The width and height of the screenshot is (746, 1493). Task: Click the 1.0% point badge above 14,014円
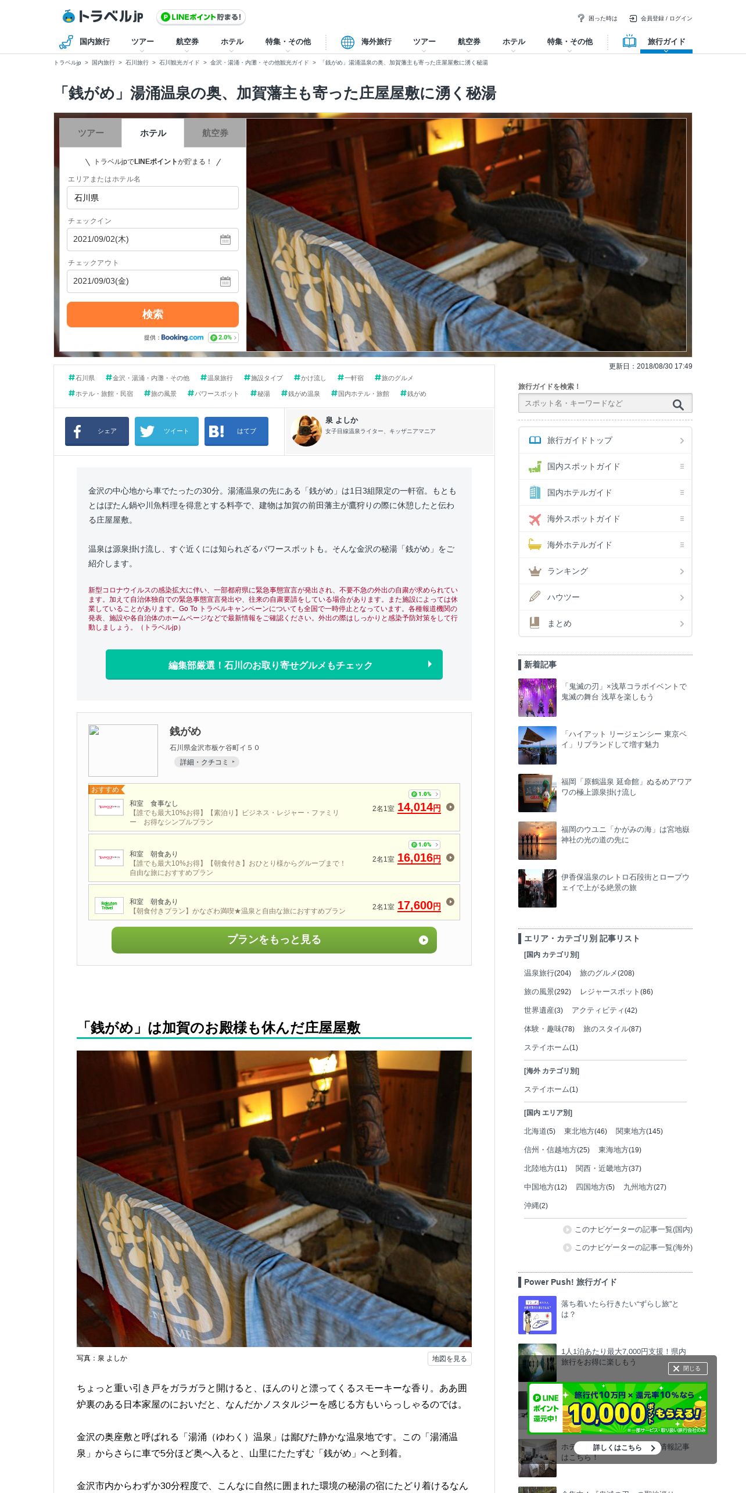point(425,794)
